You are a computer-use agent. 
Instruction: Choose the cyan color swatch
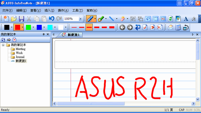pos(50,27)
